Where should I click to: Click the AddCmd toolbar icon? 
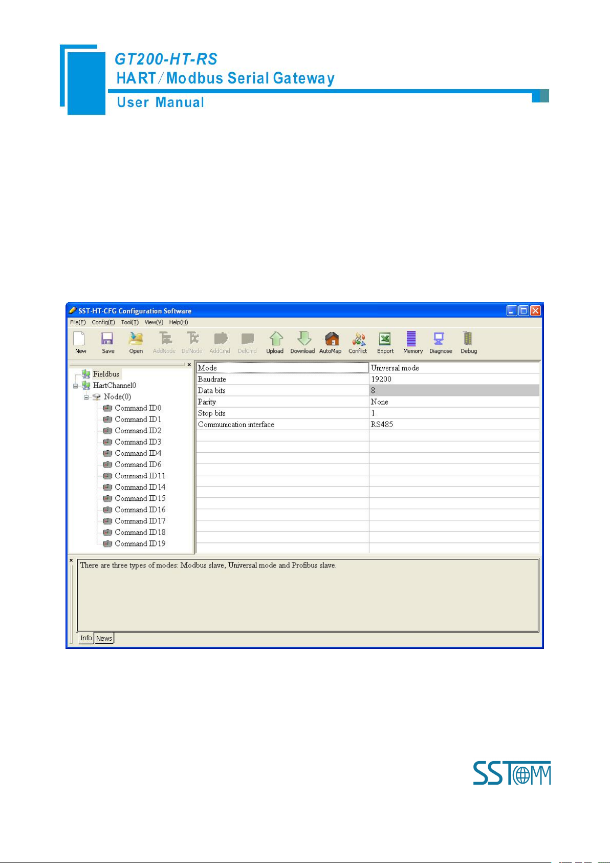(220, 339)
